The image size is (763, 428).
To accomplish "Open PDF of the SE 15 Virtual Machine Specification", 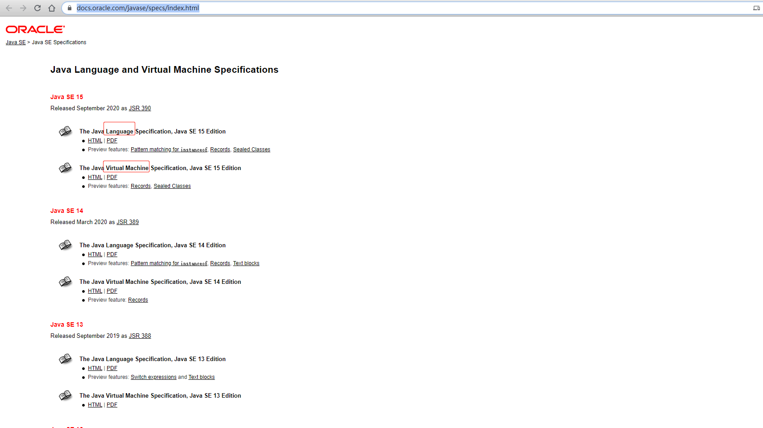I will [112, 177].
